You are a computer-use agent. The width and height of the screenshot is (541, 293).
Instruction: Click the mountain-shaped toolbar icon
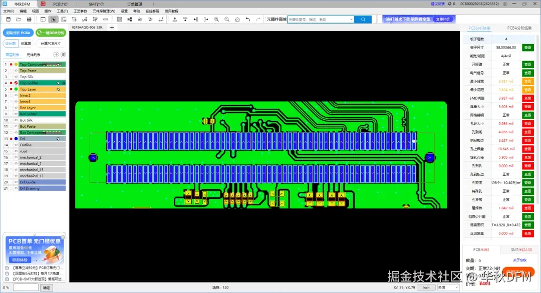[x=140, y=20]
